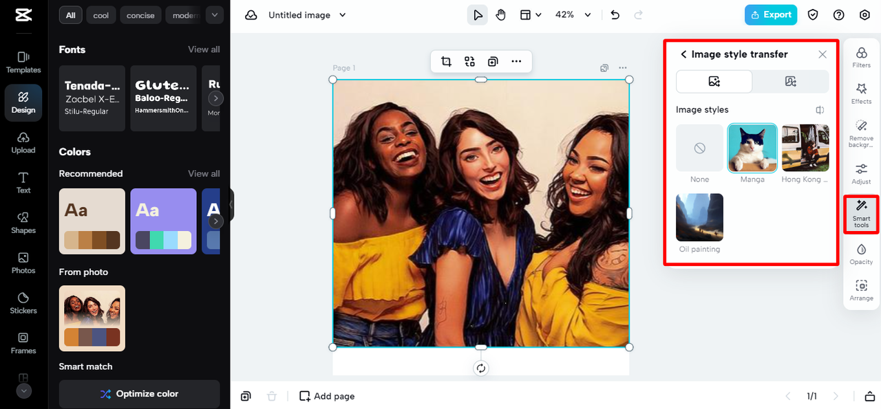The height and width of the screenshot is (409, 881).
Task: Click the duplicate icon in floating toolbar
Action: [493, 62]
